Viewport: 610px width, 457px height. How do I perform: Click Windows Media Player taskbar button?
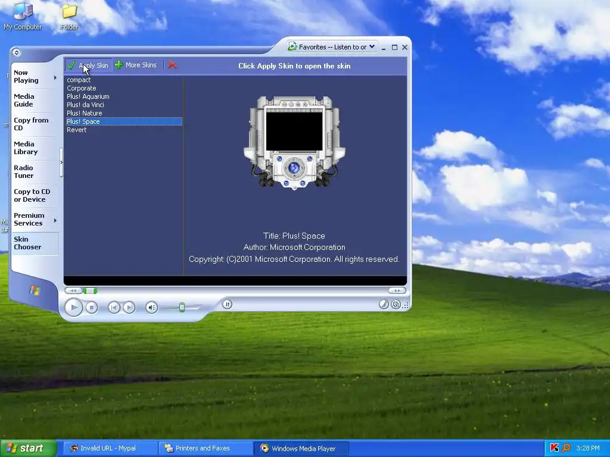(x=301, y=449)
